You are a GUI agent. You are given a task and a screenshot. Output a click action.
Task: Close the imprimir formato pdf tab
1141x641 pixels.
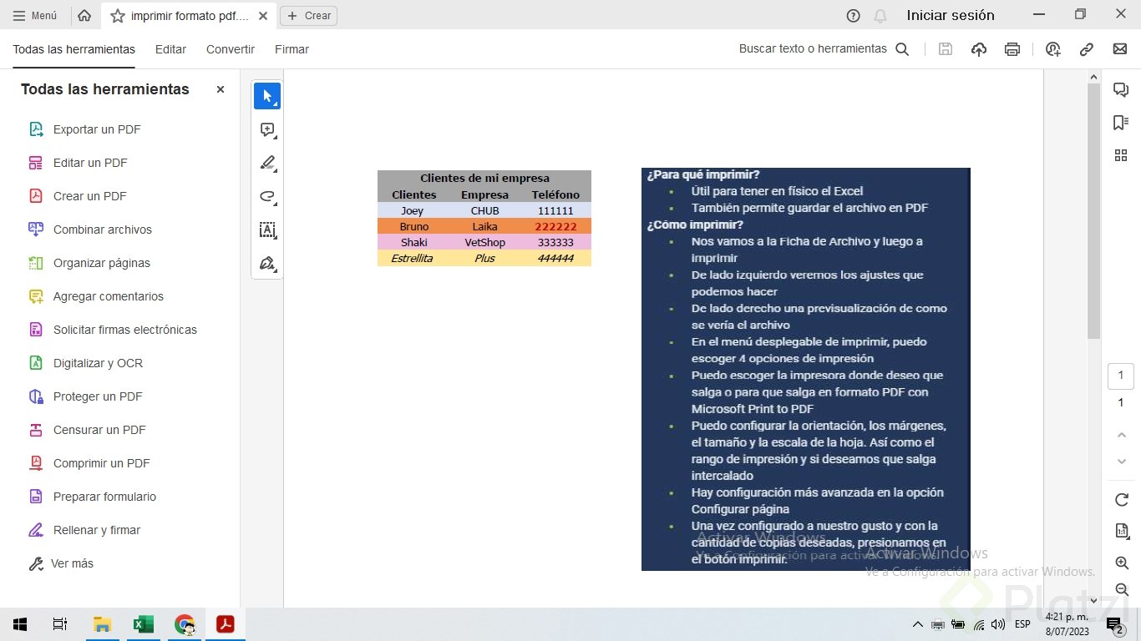[x=263, y=16]
